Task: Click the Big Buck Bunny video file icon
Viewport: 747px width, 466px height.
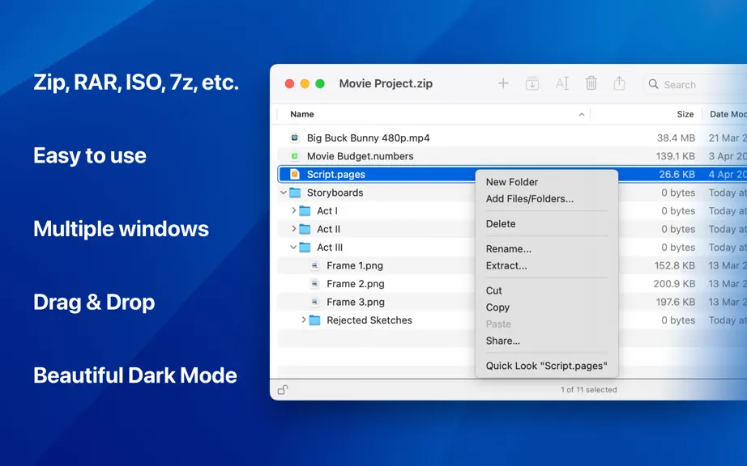Action: point(295,138)
